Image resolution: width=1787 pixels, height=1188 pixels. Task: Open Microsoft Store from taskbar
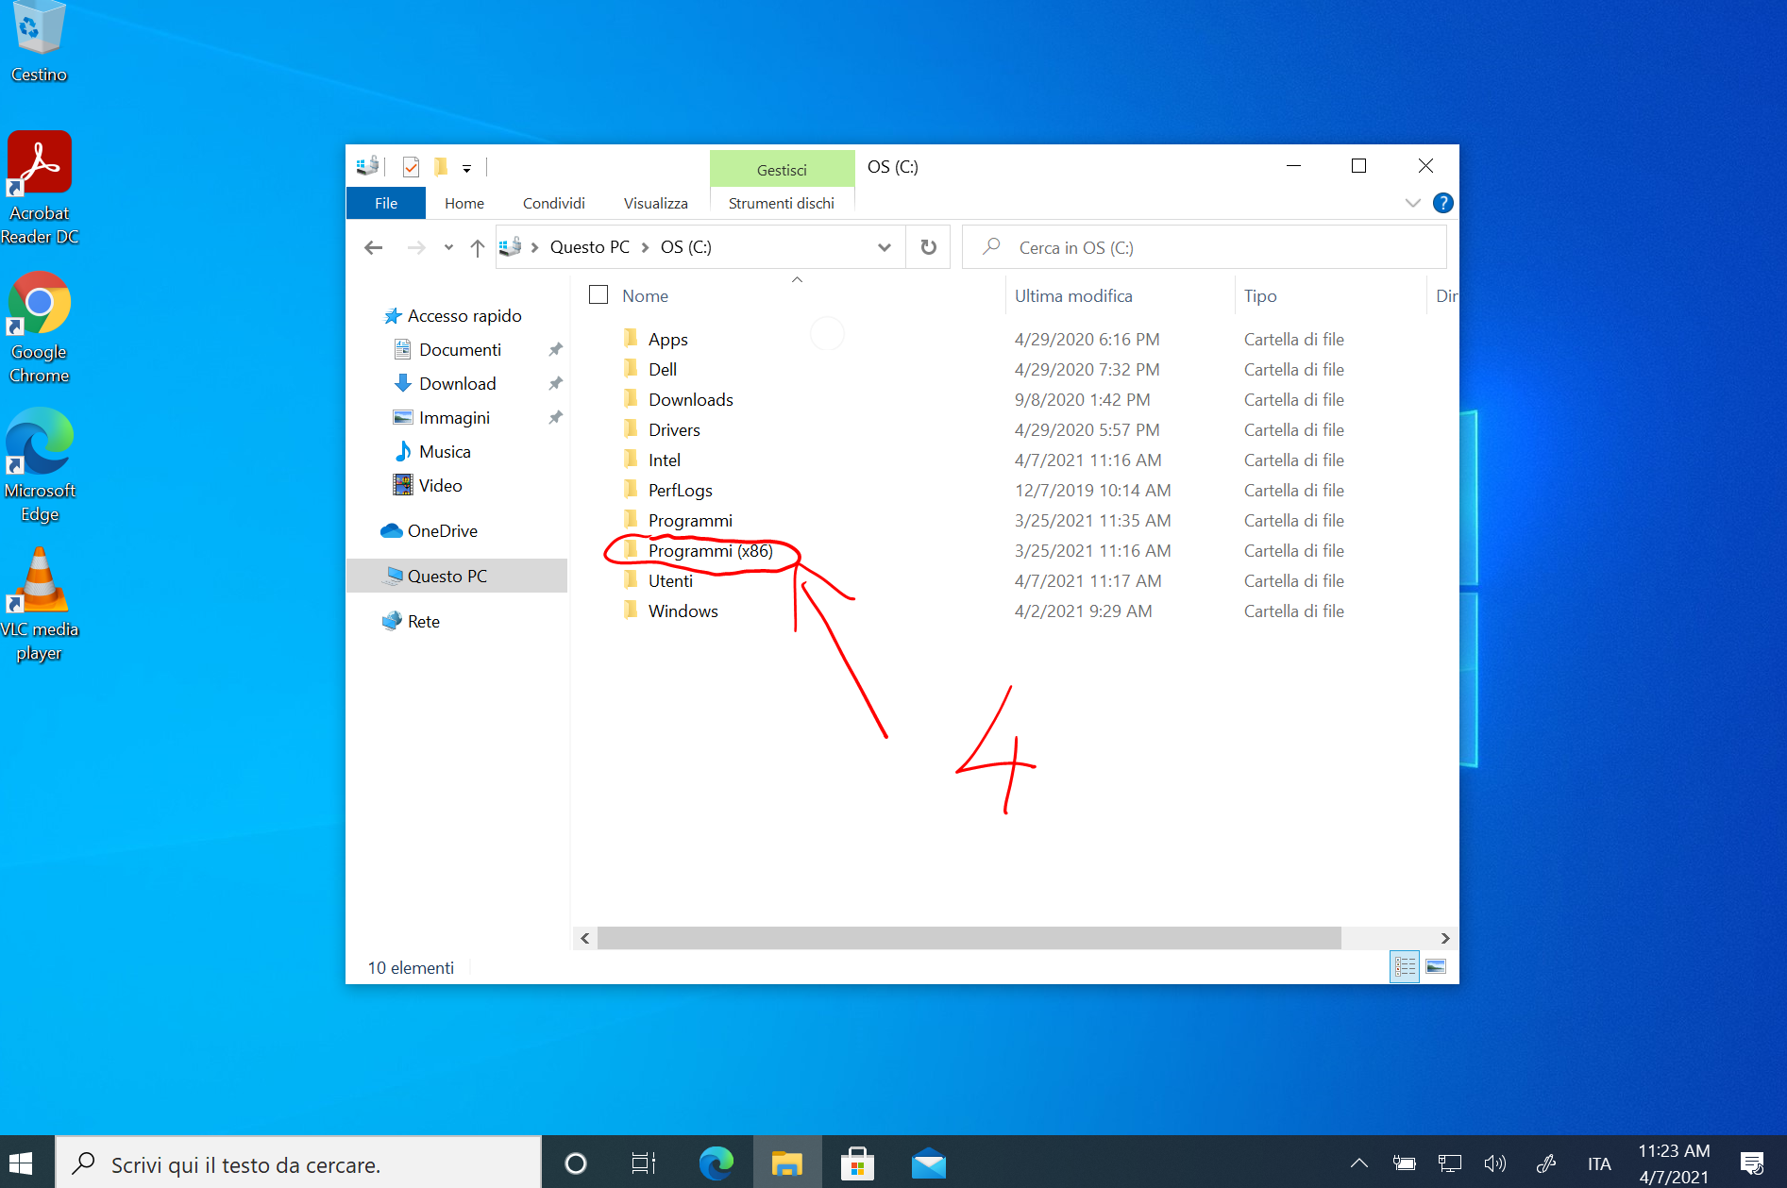click(856, 1164)
